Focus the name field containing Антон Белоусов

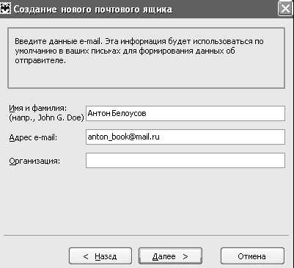click(x=185, y=113)
